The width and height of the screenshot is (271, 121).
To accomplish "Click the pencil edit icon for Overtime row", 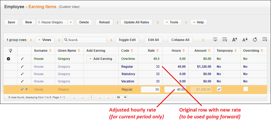I will pos(22,59).
